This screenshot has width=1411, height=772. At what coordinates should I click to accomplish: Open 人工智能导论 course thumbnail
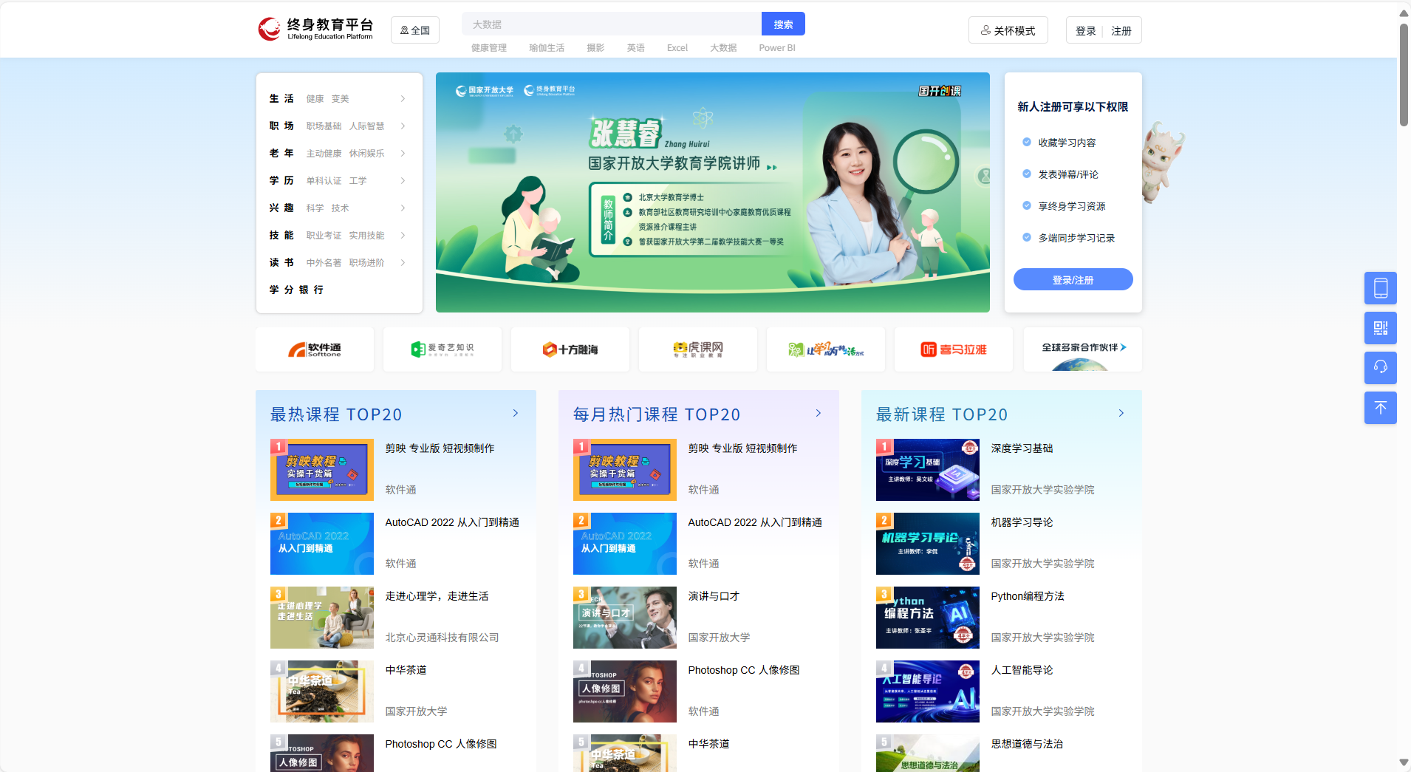point(928,691)
